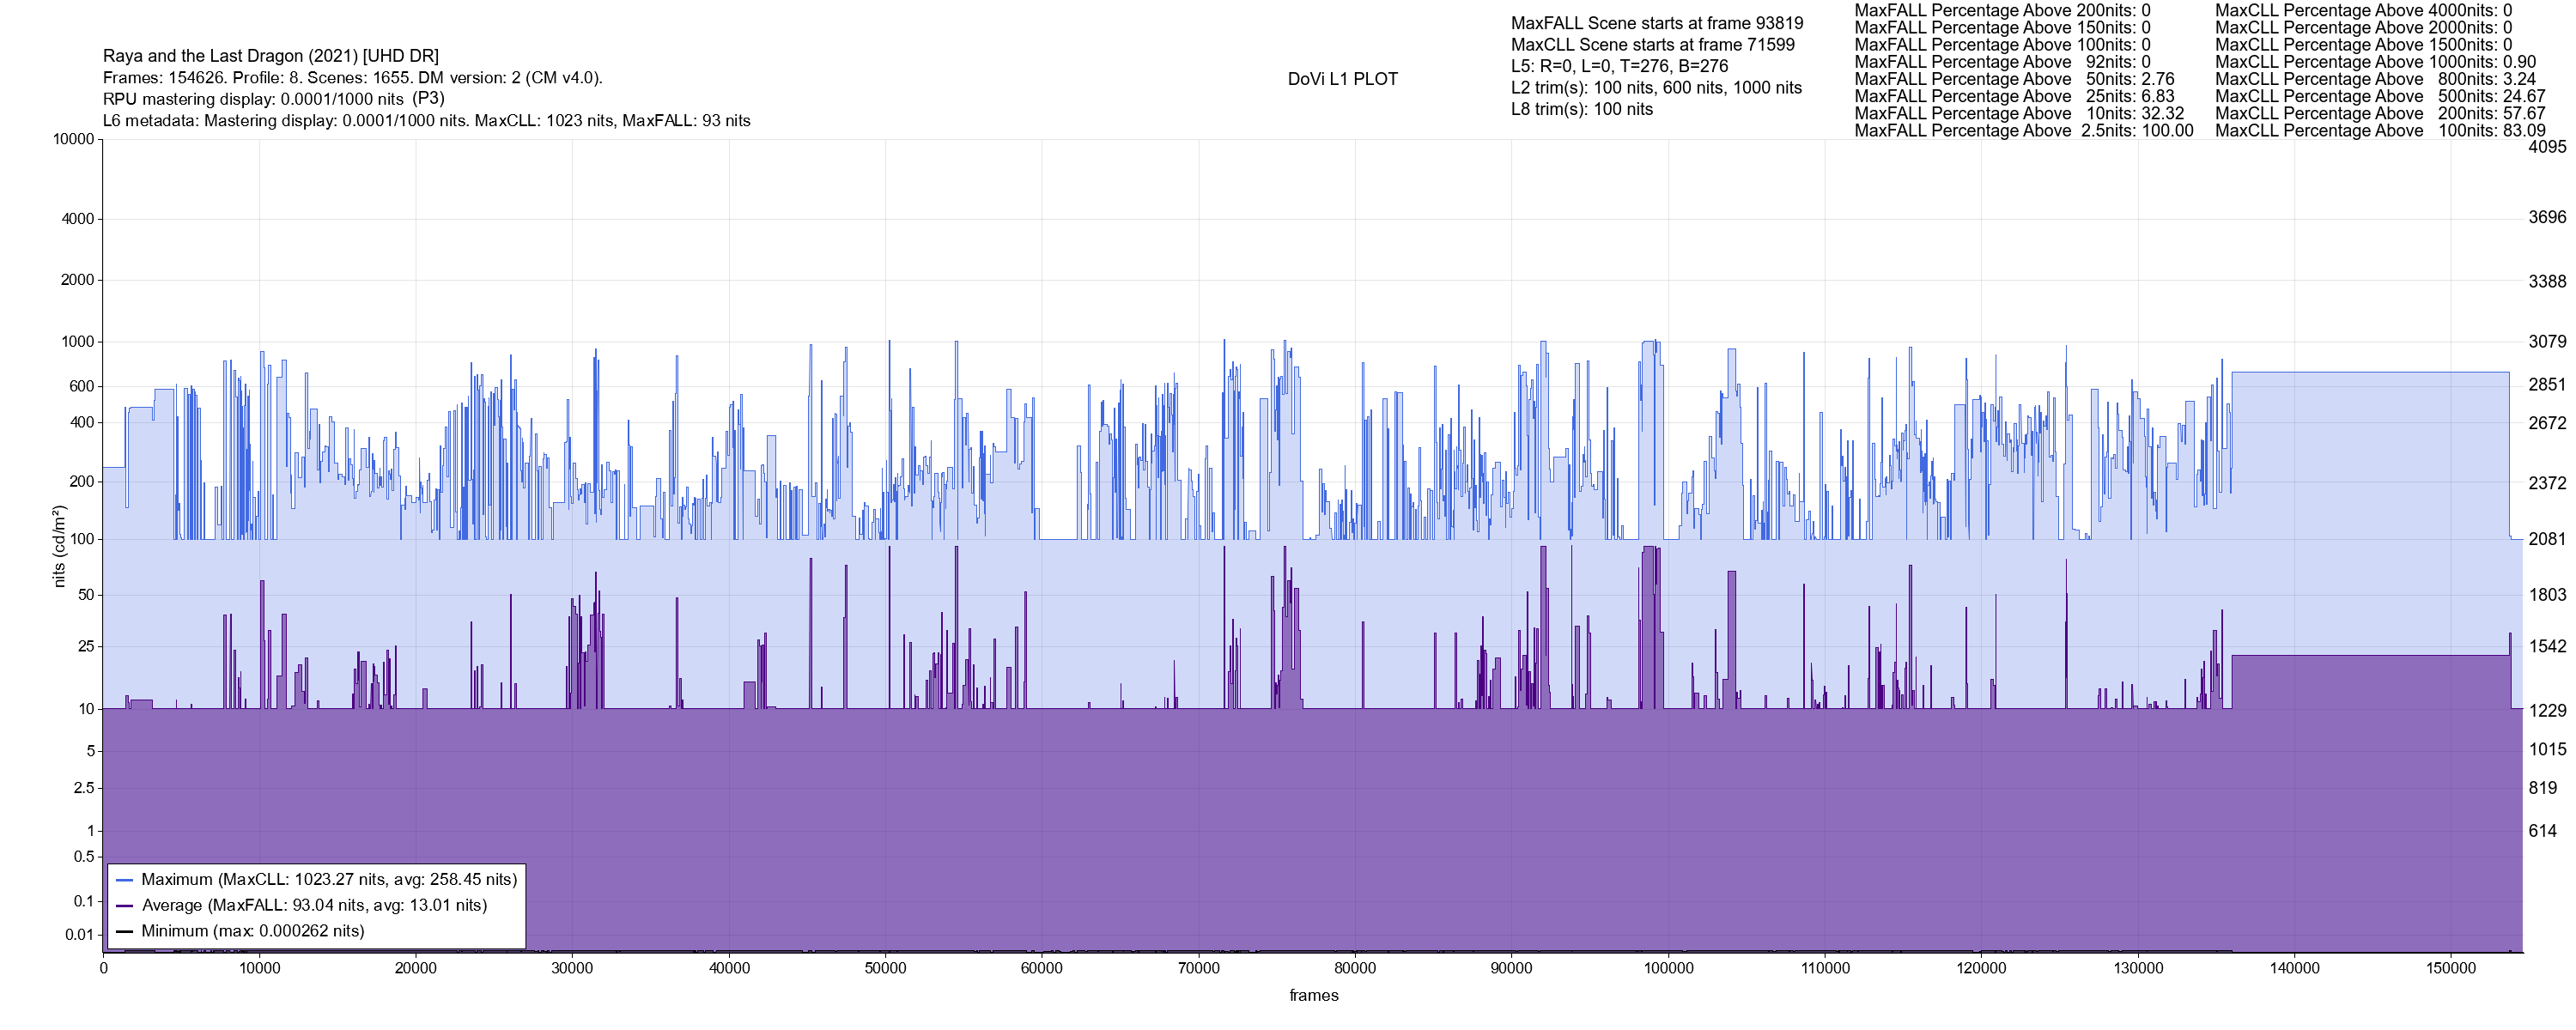
Task: Click the black Minimum legend line swatch
Action: pyautogui.click(x=125, y=932)
